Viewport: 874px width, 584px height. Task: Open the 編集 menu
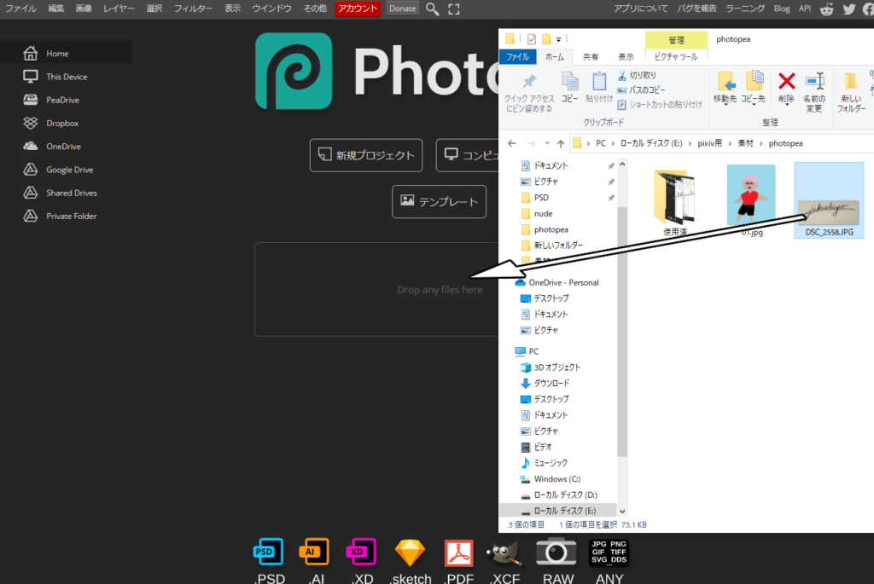tap(55, 9)
